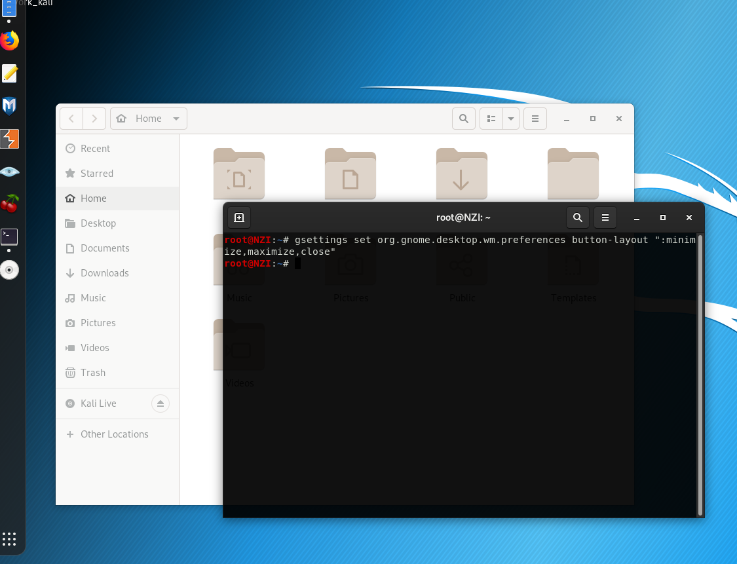Viewport: 737px width, 564px height.
Task: Select the Downloads folder thumbnail
Action: coord(462,174)
